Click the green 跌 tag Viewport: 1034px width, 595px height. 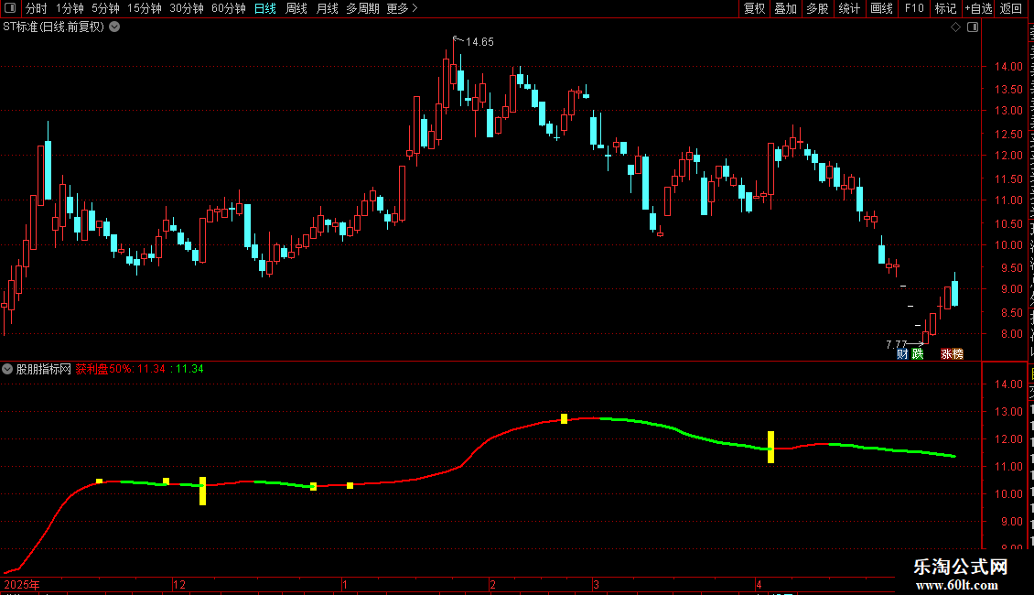[x=917, y=354]
